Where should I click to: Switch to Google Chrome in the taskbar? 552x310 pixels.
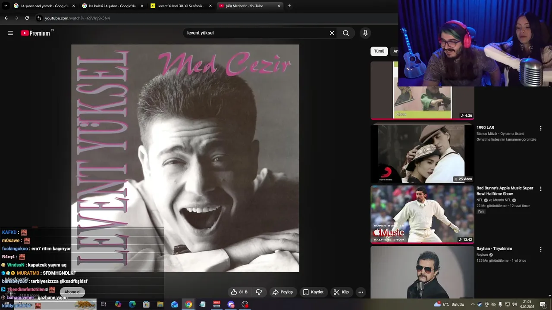click(x=188, y=304)
